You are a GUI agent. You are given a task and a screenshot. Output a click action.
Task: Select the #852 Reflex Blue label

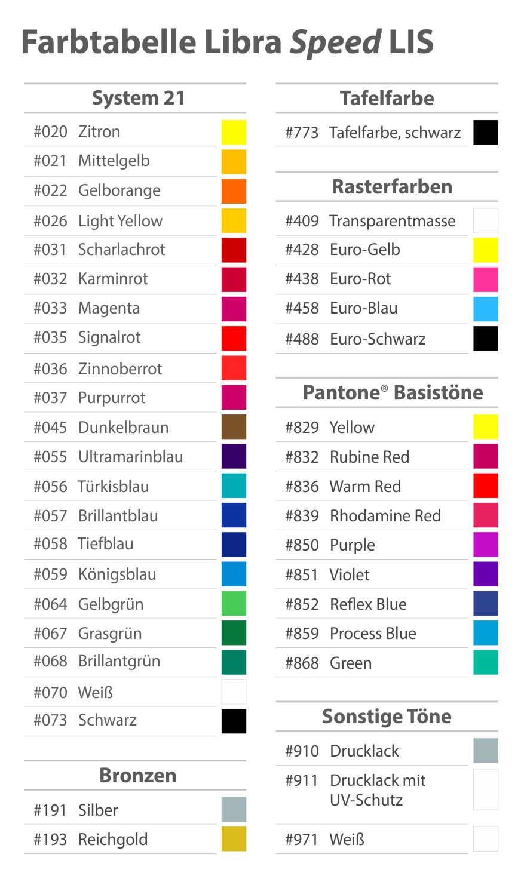[x=346, y=604]
